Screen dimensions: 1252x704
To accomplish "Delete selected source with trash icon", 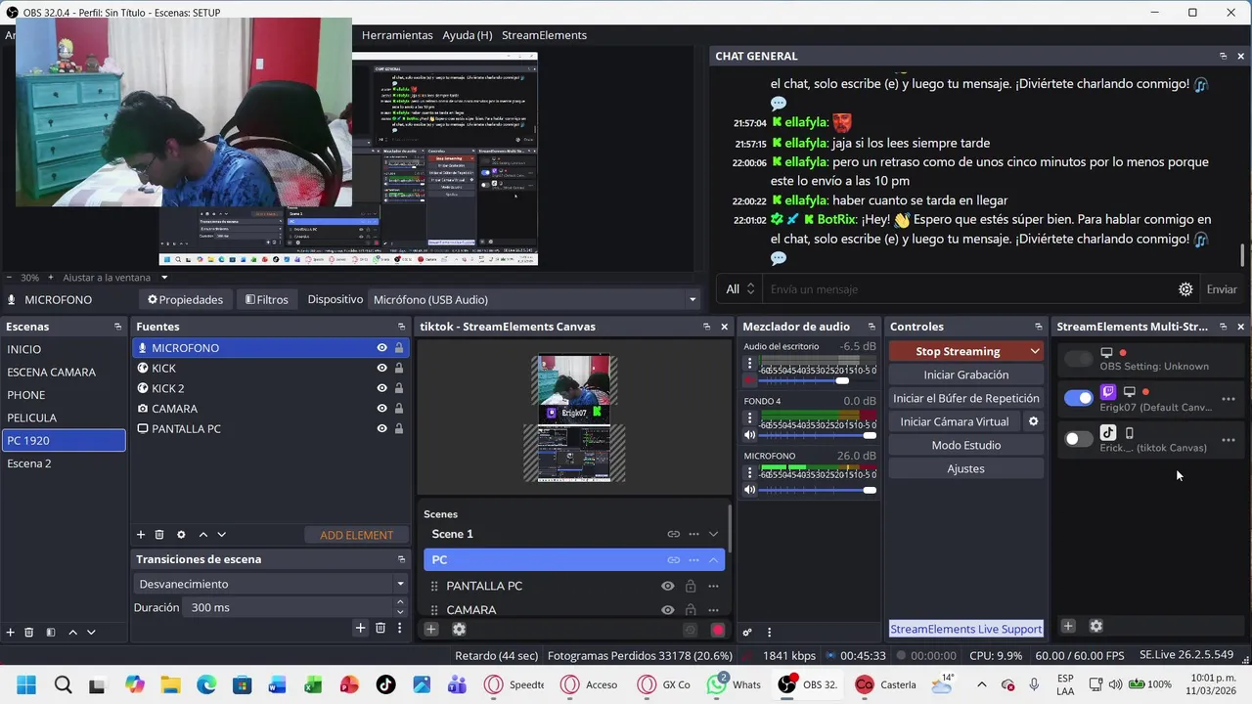I will [x=159, y=535].
